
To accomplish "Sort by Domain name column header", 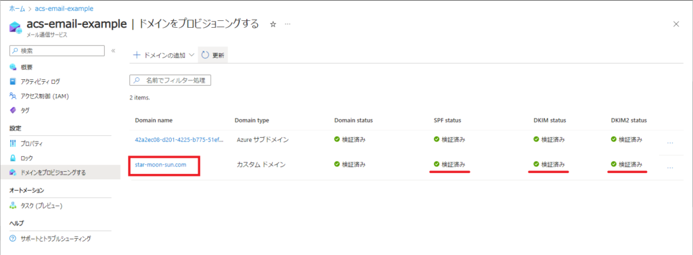I will pos(154,120).
